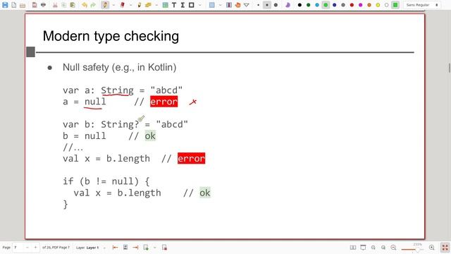Pick the white pen color

pos(387,5)
